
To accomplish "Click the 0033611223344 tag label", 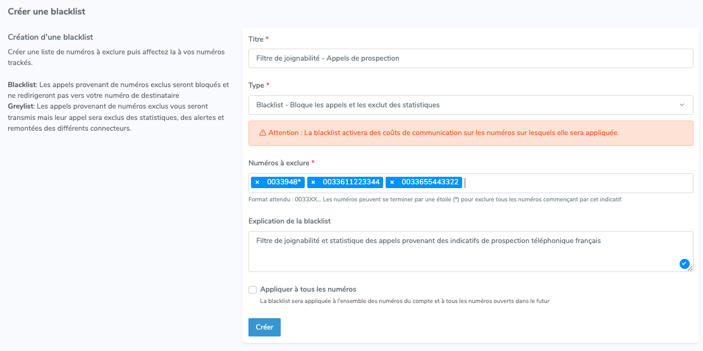I will tap(351, 182).
